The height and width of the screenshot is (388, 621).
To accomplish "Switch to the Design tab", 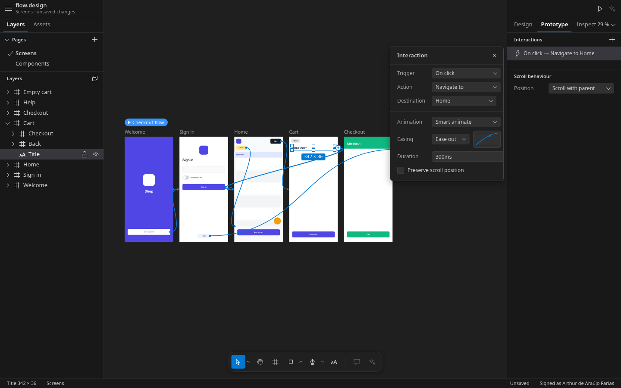I will point(523,25).
